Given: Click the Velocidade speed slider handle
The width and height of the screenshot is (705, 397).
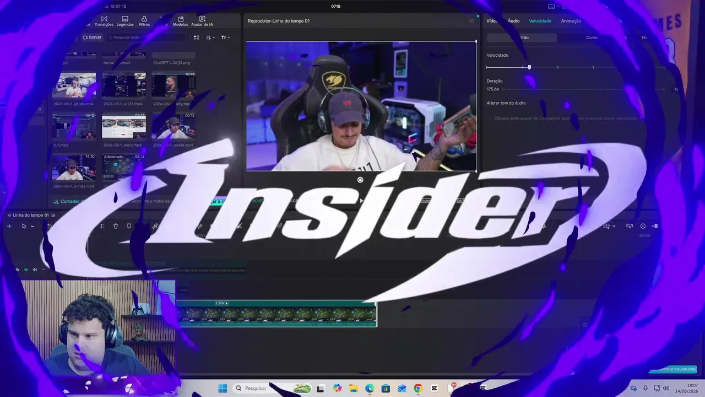Looking at the screenshot, I should [529, 67].
